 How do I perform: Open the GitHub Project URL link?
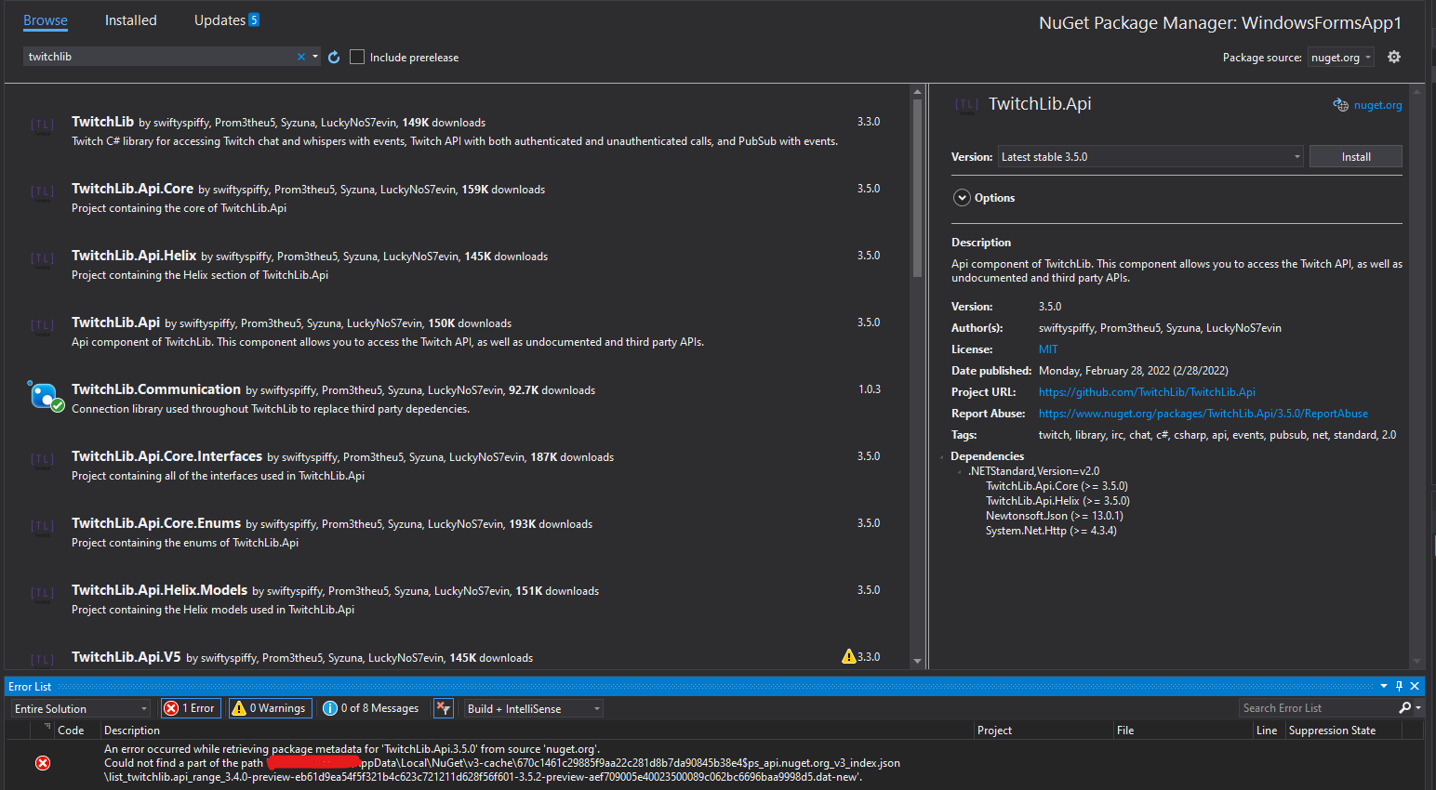(x=1147, y=392)
